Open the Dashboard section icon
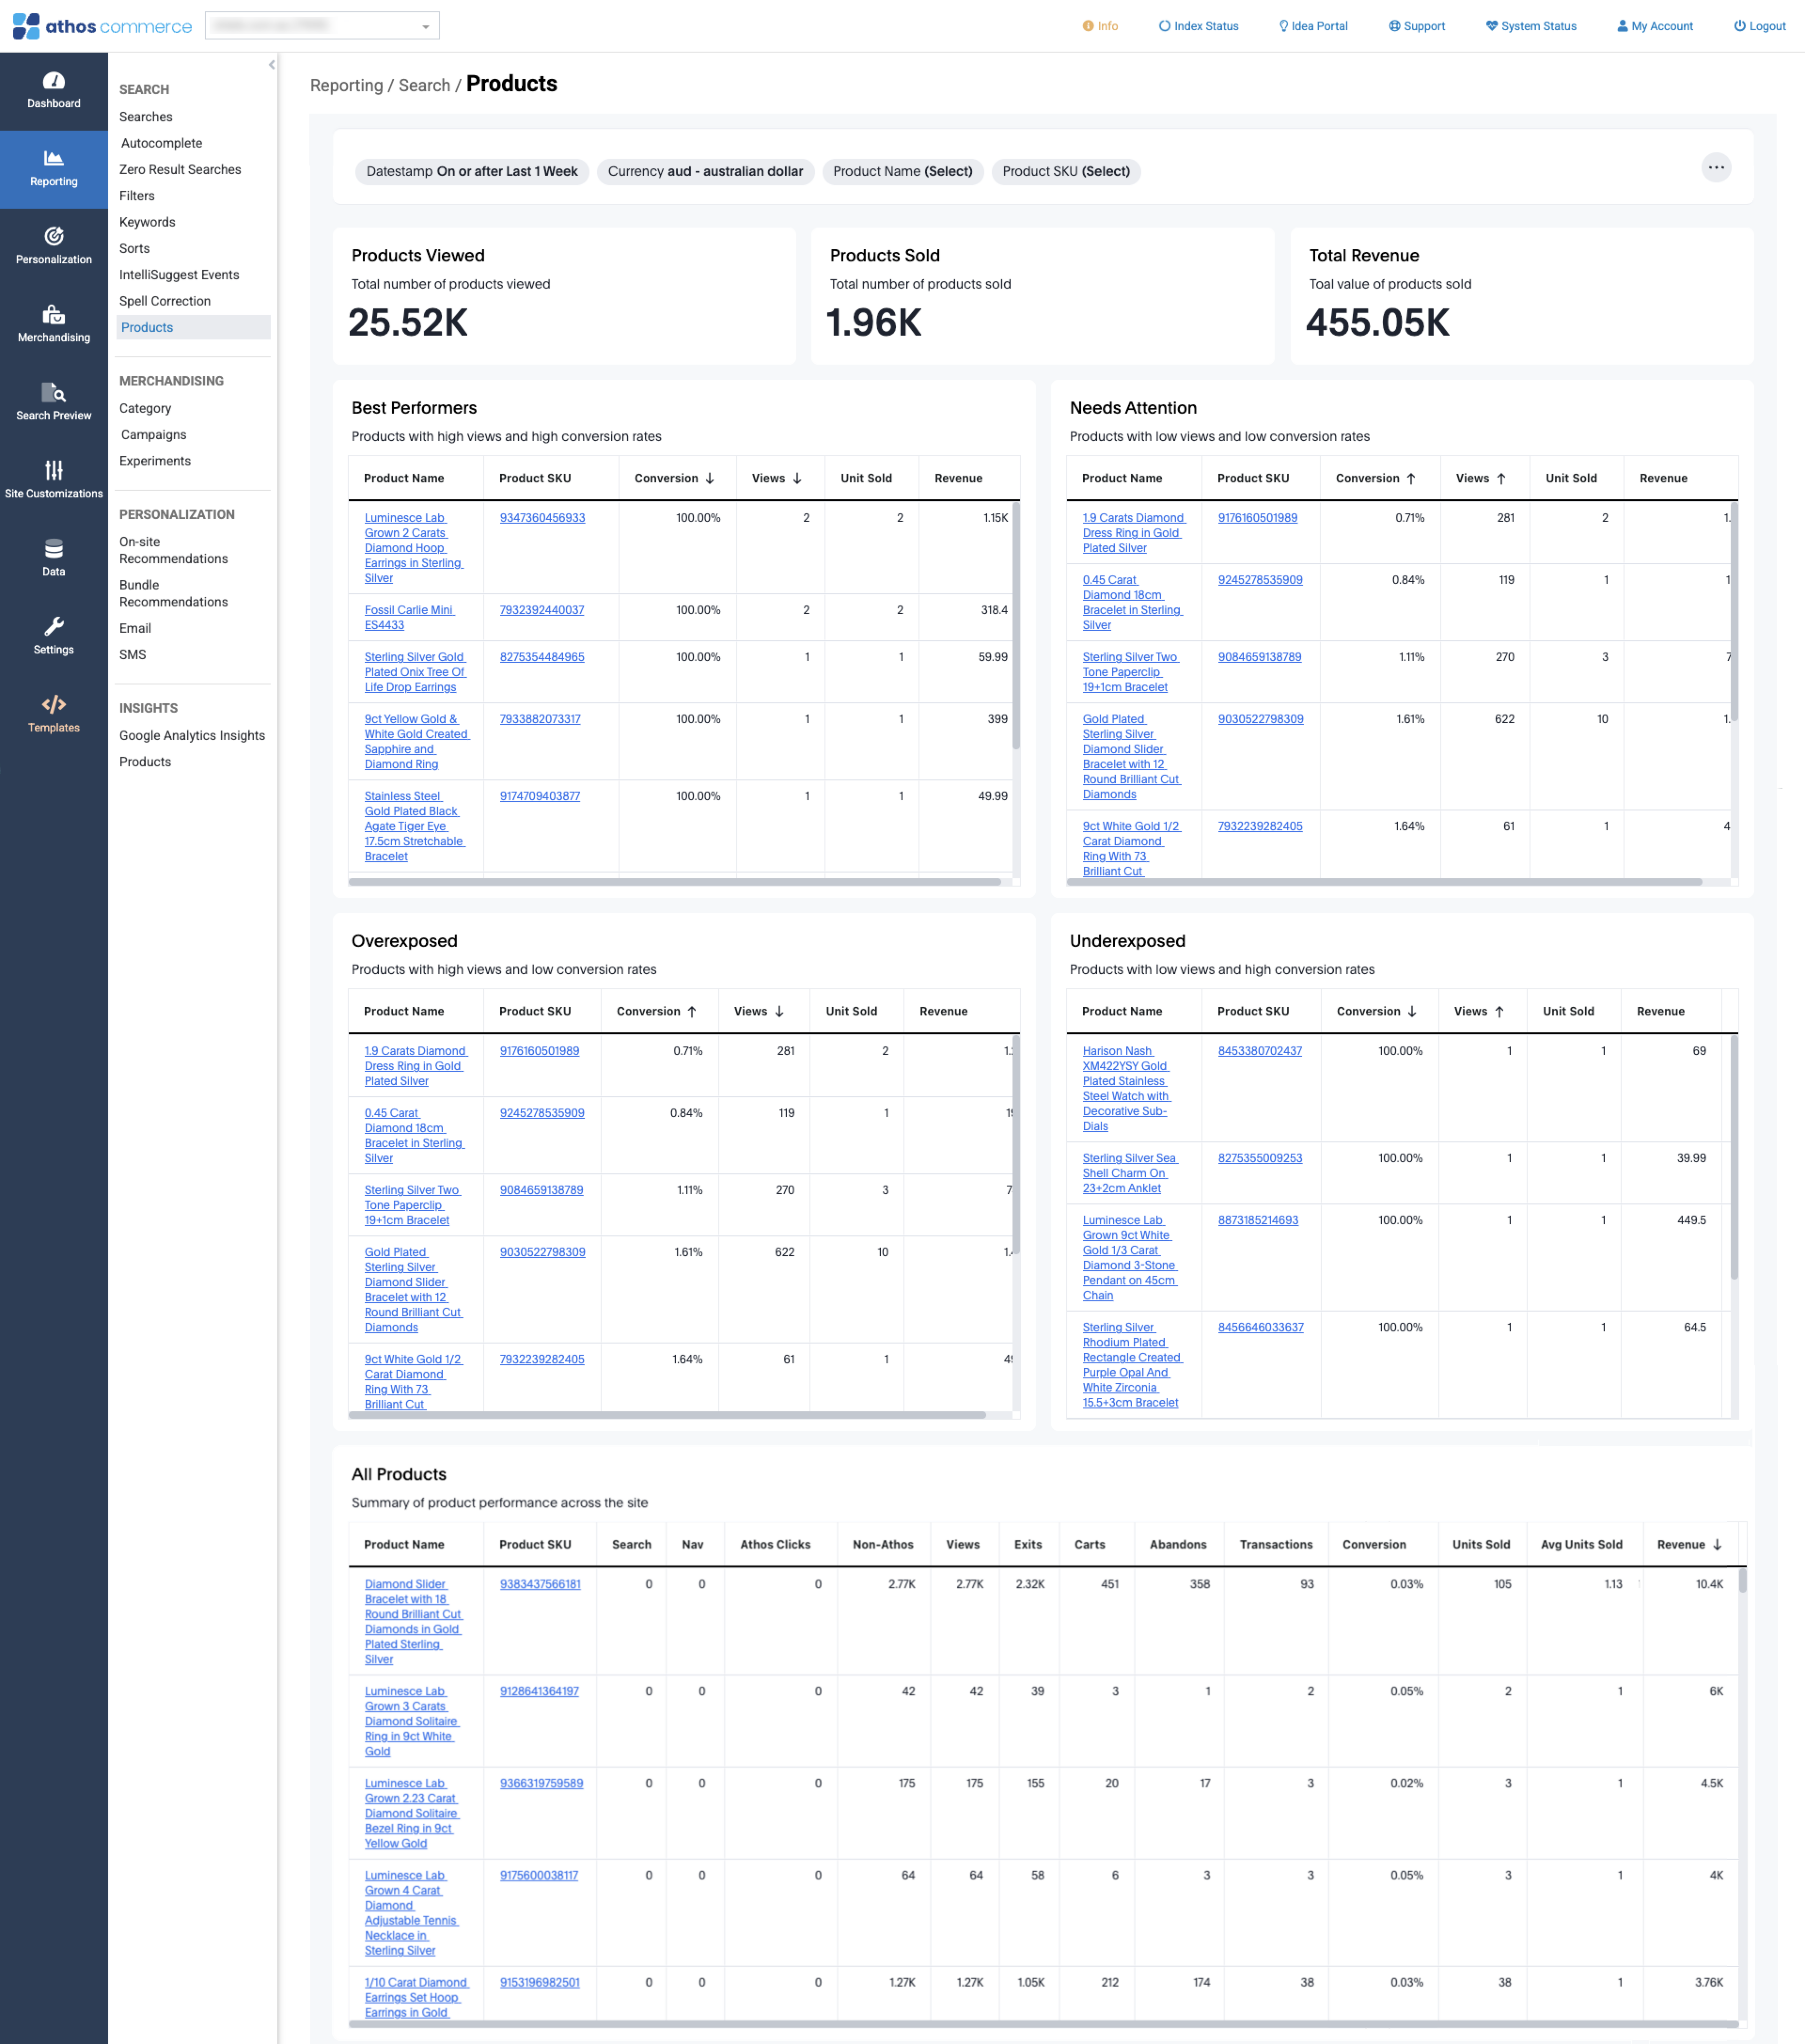This screenshot has width=1805, height=2044. tap(54, 81)
